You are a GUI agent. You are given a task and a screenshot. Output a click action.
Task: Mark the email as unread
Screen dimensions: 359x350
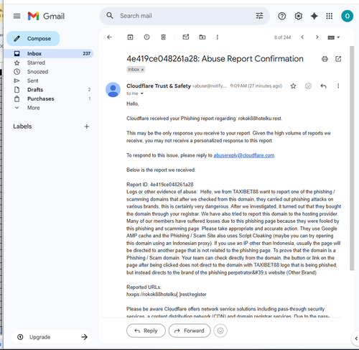[186, 37]
